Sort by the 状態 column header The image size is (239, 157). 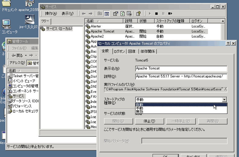tap(146, 21)
